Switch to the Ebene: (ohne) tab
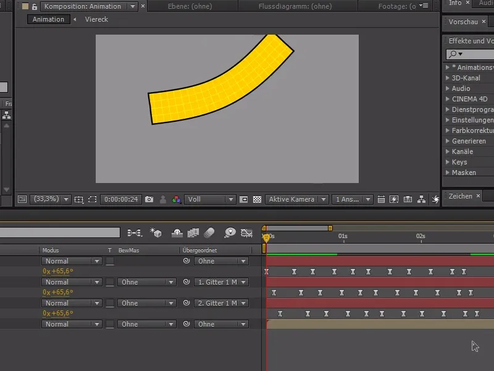Screen dimensions: 494x371 (190, 6)
